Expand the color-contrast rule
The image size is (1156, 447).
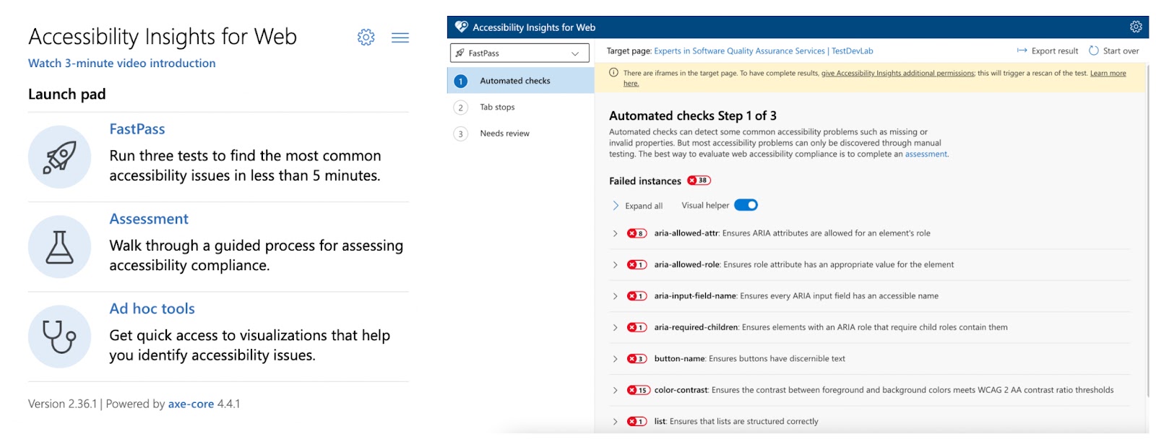pos(616,390)
